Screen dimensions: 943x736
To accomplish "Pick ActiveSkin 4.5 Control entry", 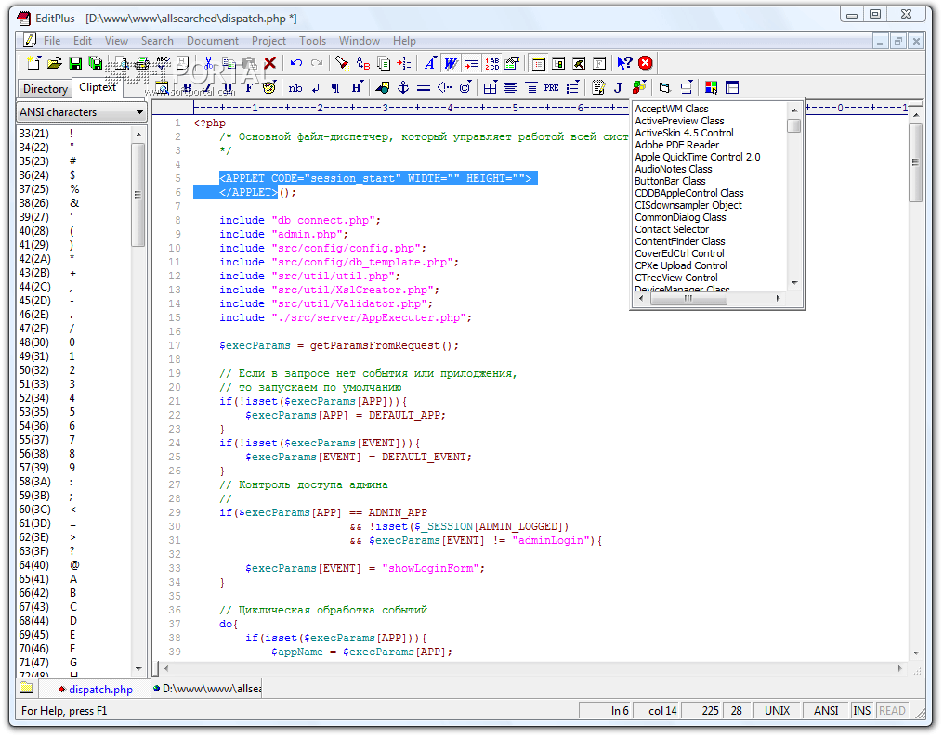I will pyautogui.click(x=684, y=133).
